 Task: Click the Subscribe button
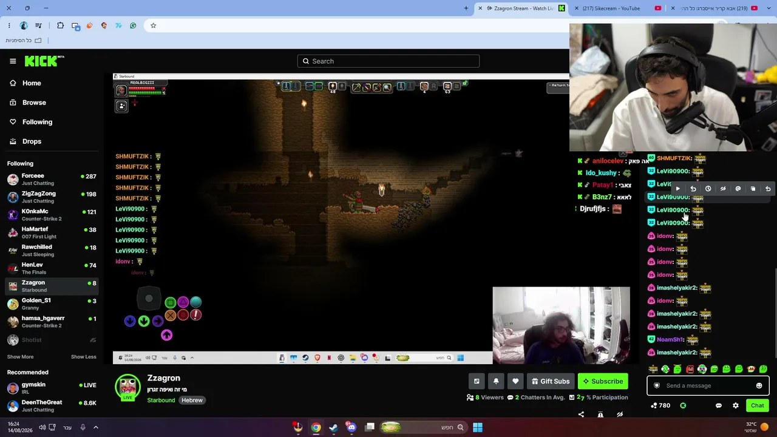pyautogui.click(x=603, y=381)
